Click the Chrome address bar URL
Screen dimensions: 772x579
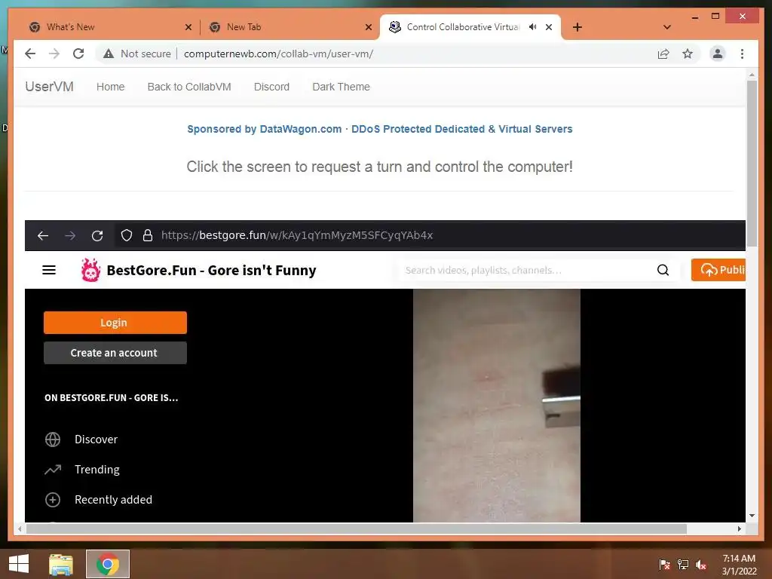(x=279, y=54)
